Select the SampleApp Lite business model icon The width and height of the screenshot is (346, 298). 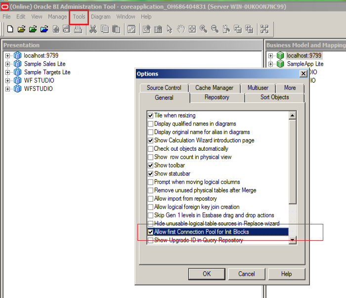[x=280, y=64]
